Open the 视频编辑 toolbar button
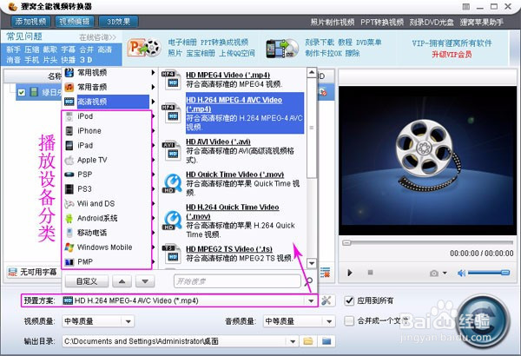The height and width of the screenshot is (356, 521). [75, 22]
